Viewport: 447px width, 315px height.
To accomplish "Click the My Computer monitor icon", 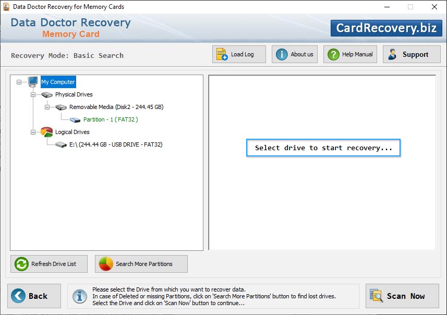I will 33,82.
